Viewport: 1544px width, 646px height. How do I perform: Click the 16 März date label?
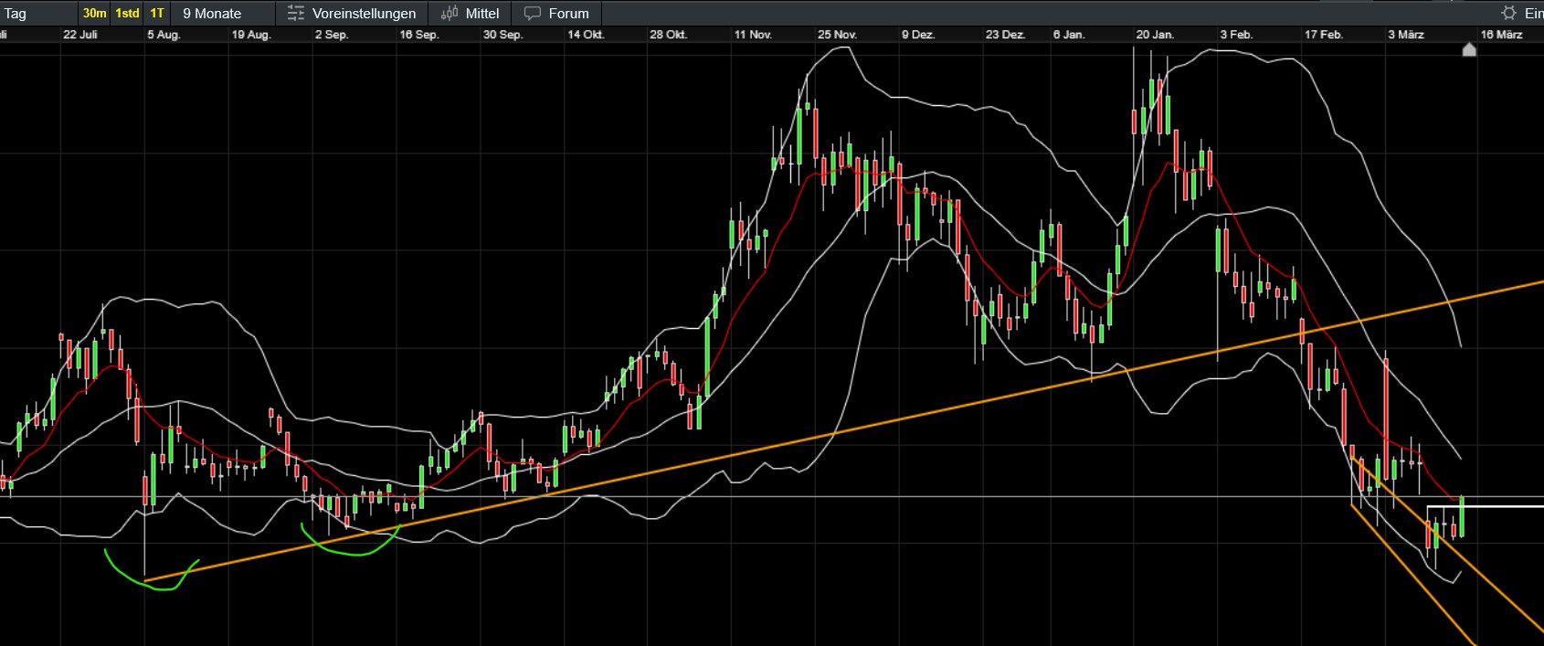coord(1501,35)
